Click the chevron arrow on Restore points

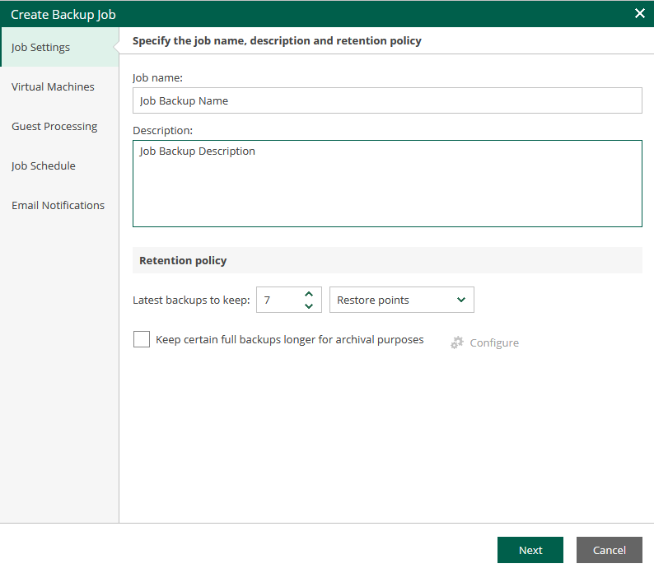click(461, 300)
